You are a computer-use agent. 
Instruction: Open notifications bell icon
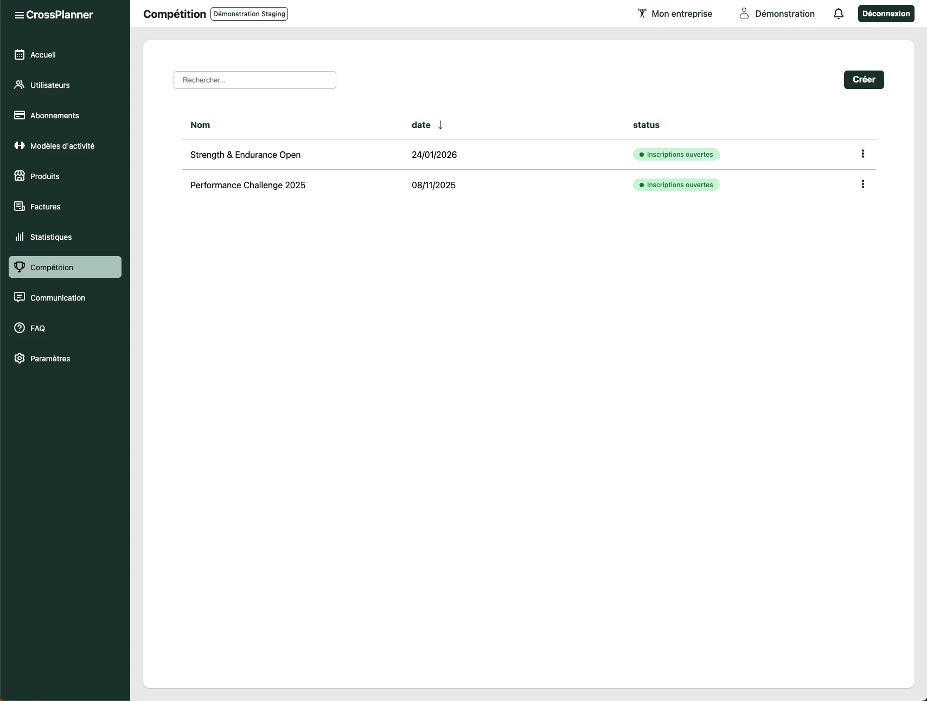838,14
